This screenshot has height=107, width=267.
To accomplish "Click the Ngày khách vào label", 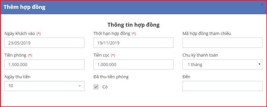I will tap(20, 33).
